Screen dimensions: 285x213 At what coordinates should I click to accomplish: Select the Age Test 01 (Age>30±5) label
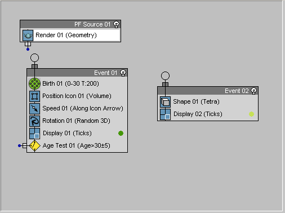coord(76,145)
